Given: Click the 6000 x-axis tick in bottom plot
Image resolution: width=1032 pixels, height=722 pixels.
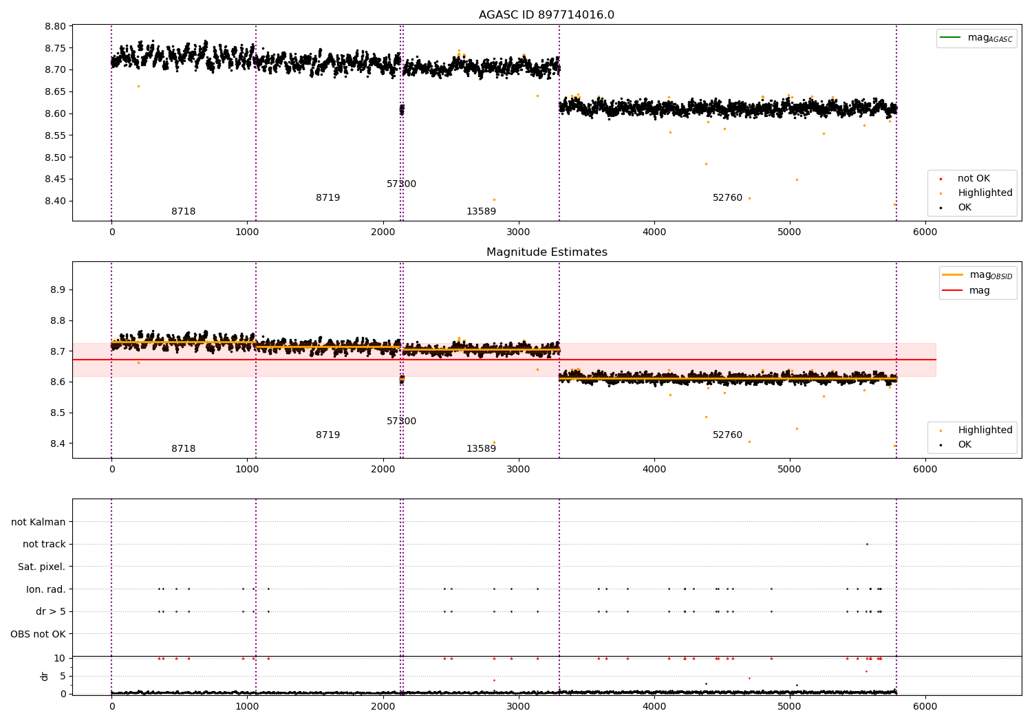Looking at the screenshot, I should [925, 706].
